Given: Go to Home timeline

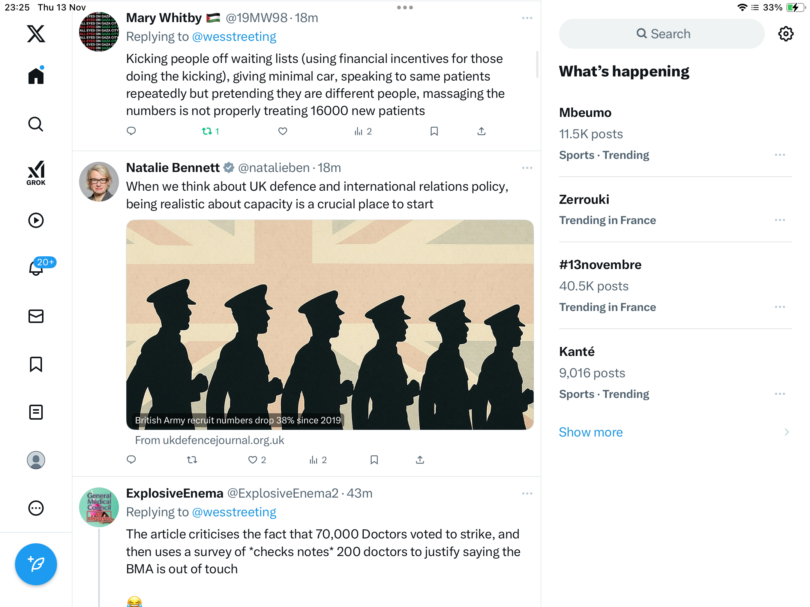Looking at the screenshot, I should (x=36, y=76).
